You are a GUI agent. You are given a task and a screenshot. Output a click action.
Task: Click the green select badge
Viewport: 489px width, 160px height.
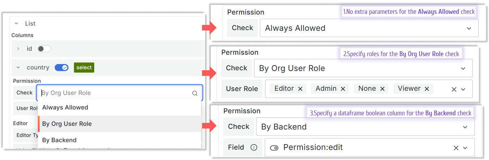84,68
